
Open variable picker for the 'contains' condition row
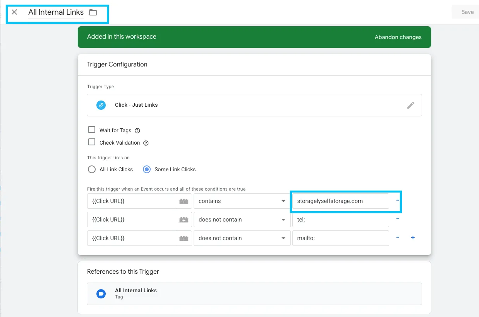(184, 201)
